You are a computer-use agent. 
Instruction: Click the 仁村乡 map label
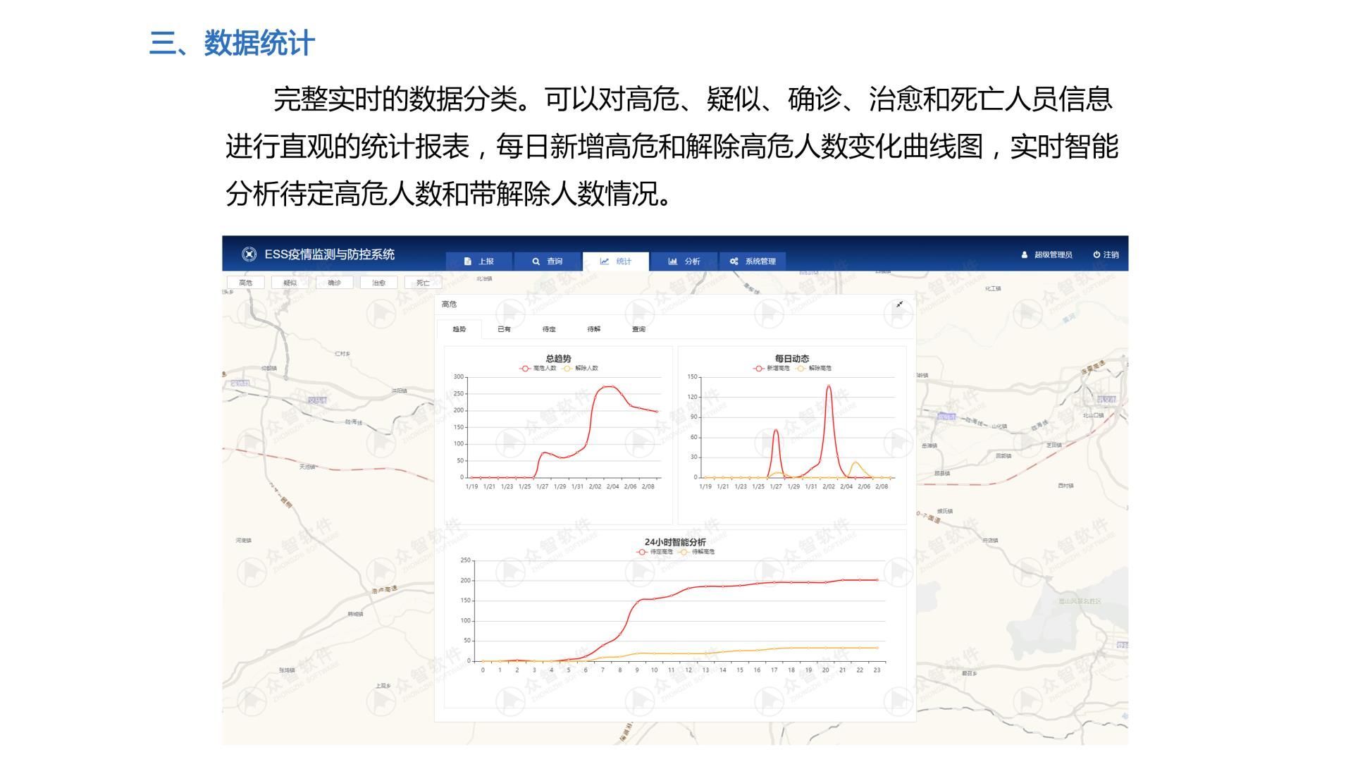point(342,353)
